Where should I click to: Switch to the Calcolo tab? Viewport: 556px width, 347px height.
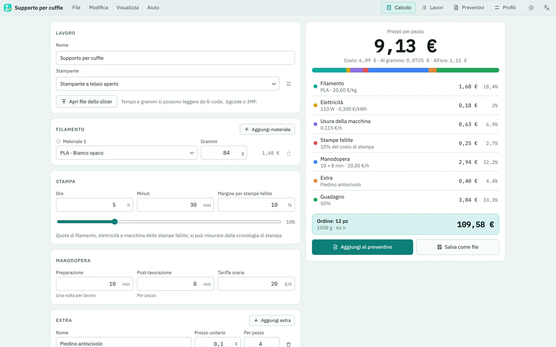point(399,8)
